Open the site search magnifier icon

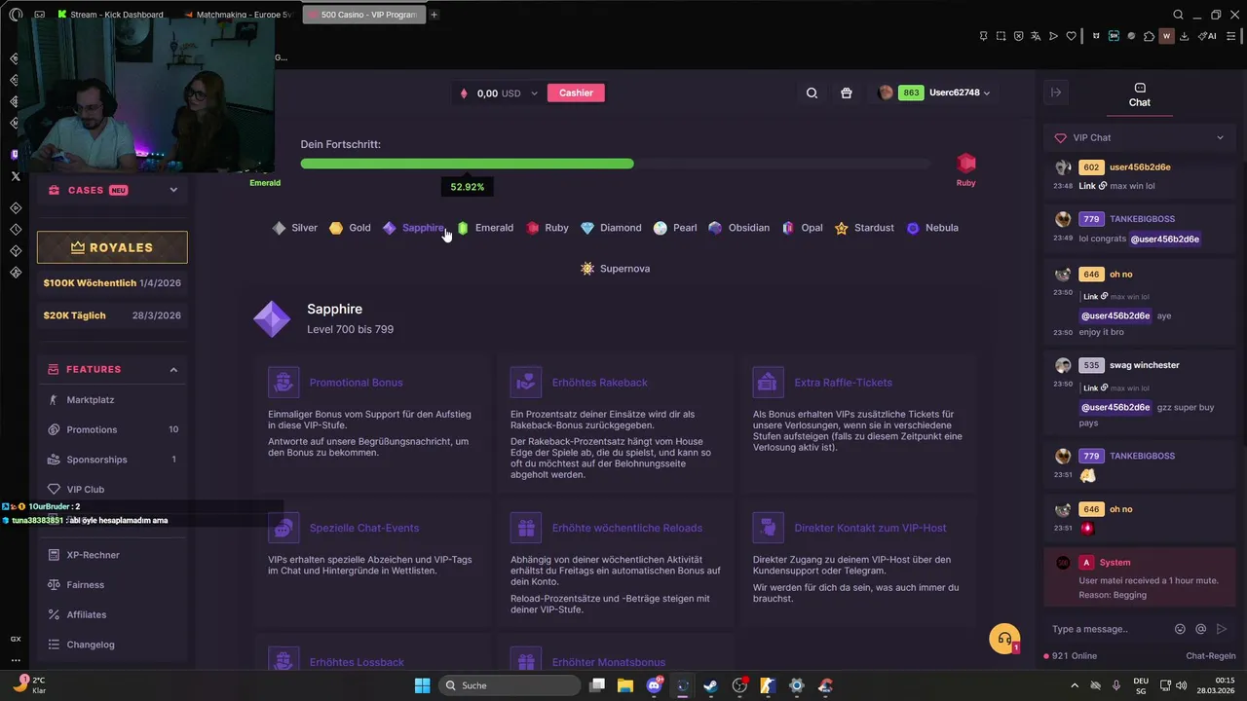pos(812,93)
